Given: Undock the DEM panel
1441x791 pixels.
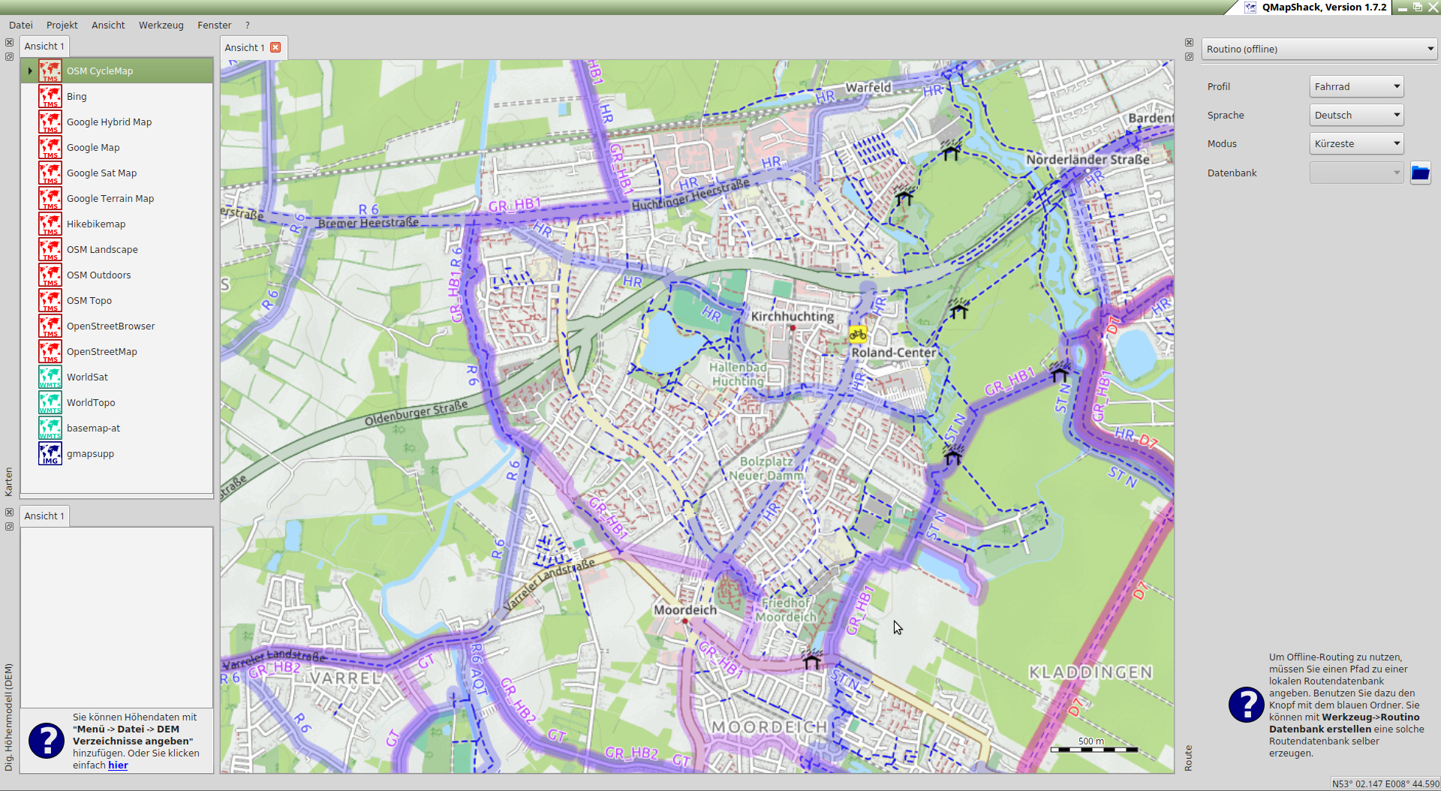Looking at the screenshot, I should (x=9, y=526).
